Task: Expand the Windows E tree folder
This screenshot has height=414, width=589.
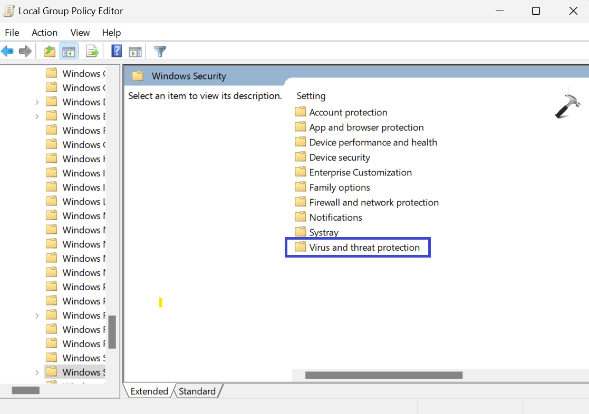Action: (37, 116)
